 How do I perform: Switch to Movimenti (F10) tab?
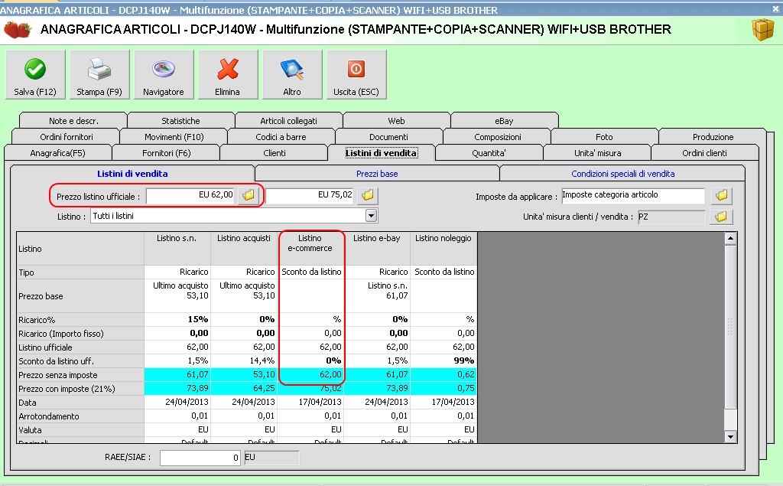(174, 136)
